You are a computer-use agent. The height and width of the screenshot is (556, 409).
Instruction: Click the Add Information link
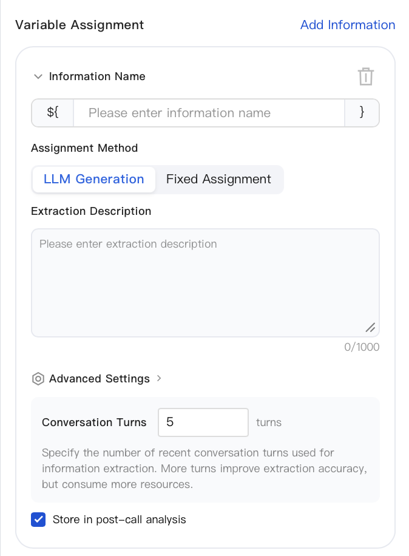click(x=348, y=25)
